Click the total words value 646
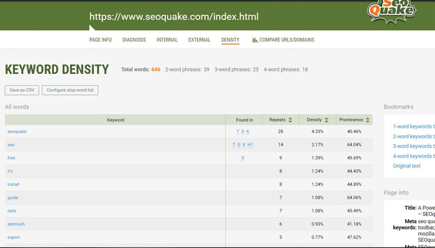The height and width of the screenshot is (248, 435). (155, 69)
